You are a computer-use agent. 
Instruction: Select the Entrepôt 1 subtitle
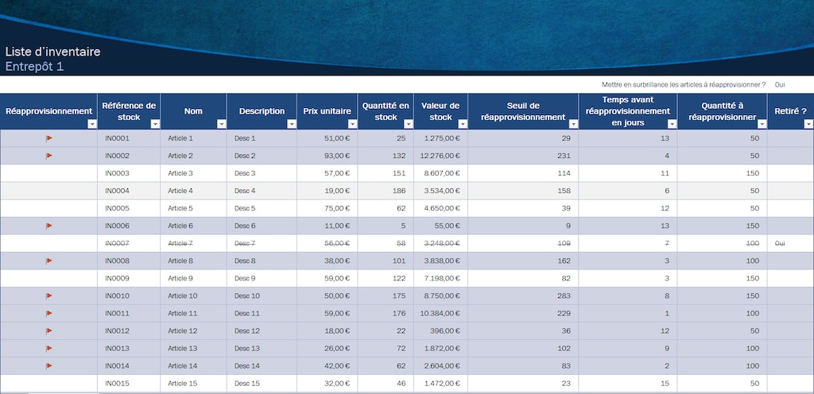34,67
